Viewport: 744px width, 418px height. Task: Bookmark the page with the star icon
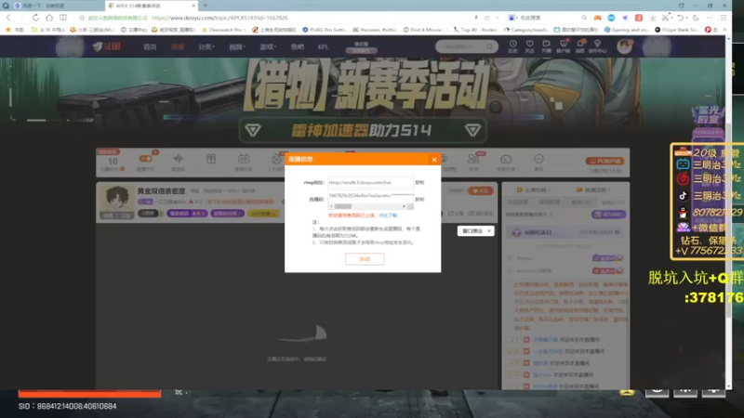tap(81, 18)
